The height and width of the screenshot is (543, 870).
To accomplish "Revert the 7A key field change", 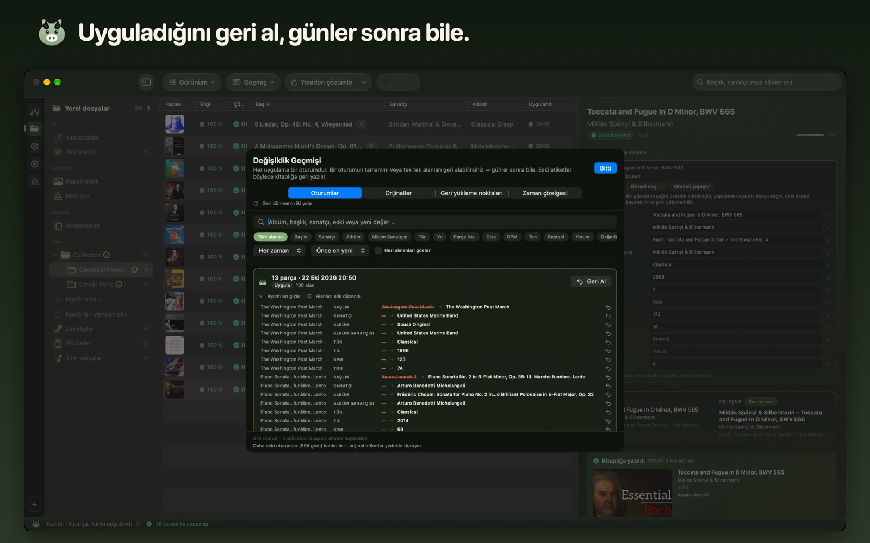I will [608, 368].
